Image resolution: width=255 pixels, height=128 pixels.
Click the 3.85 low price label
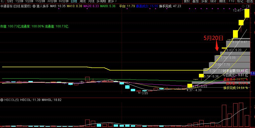145,93
